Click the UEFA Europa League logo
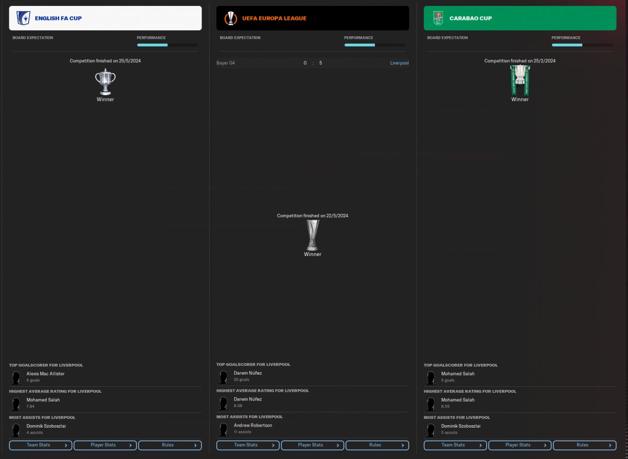 tap(231, 18)
